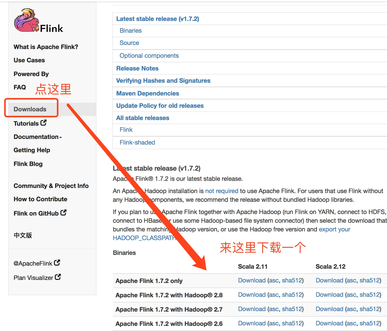Open Update Policy for old releases

pos(160,106)
